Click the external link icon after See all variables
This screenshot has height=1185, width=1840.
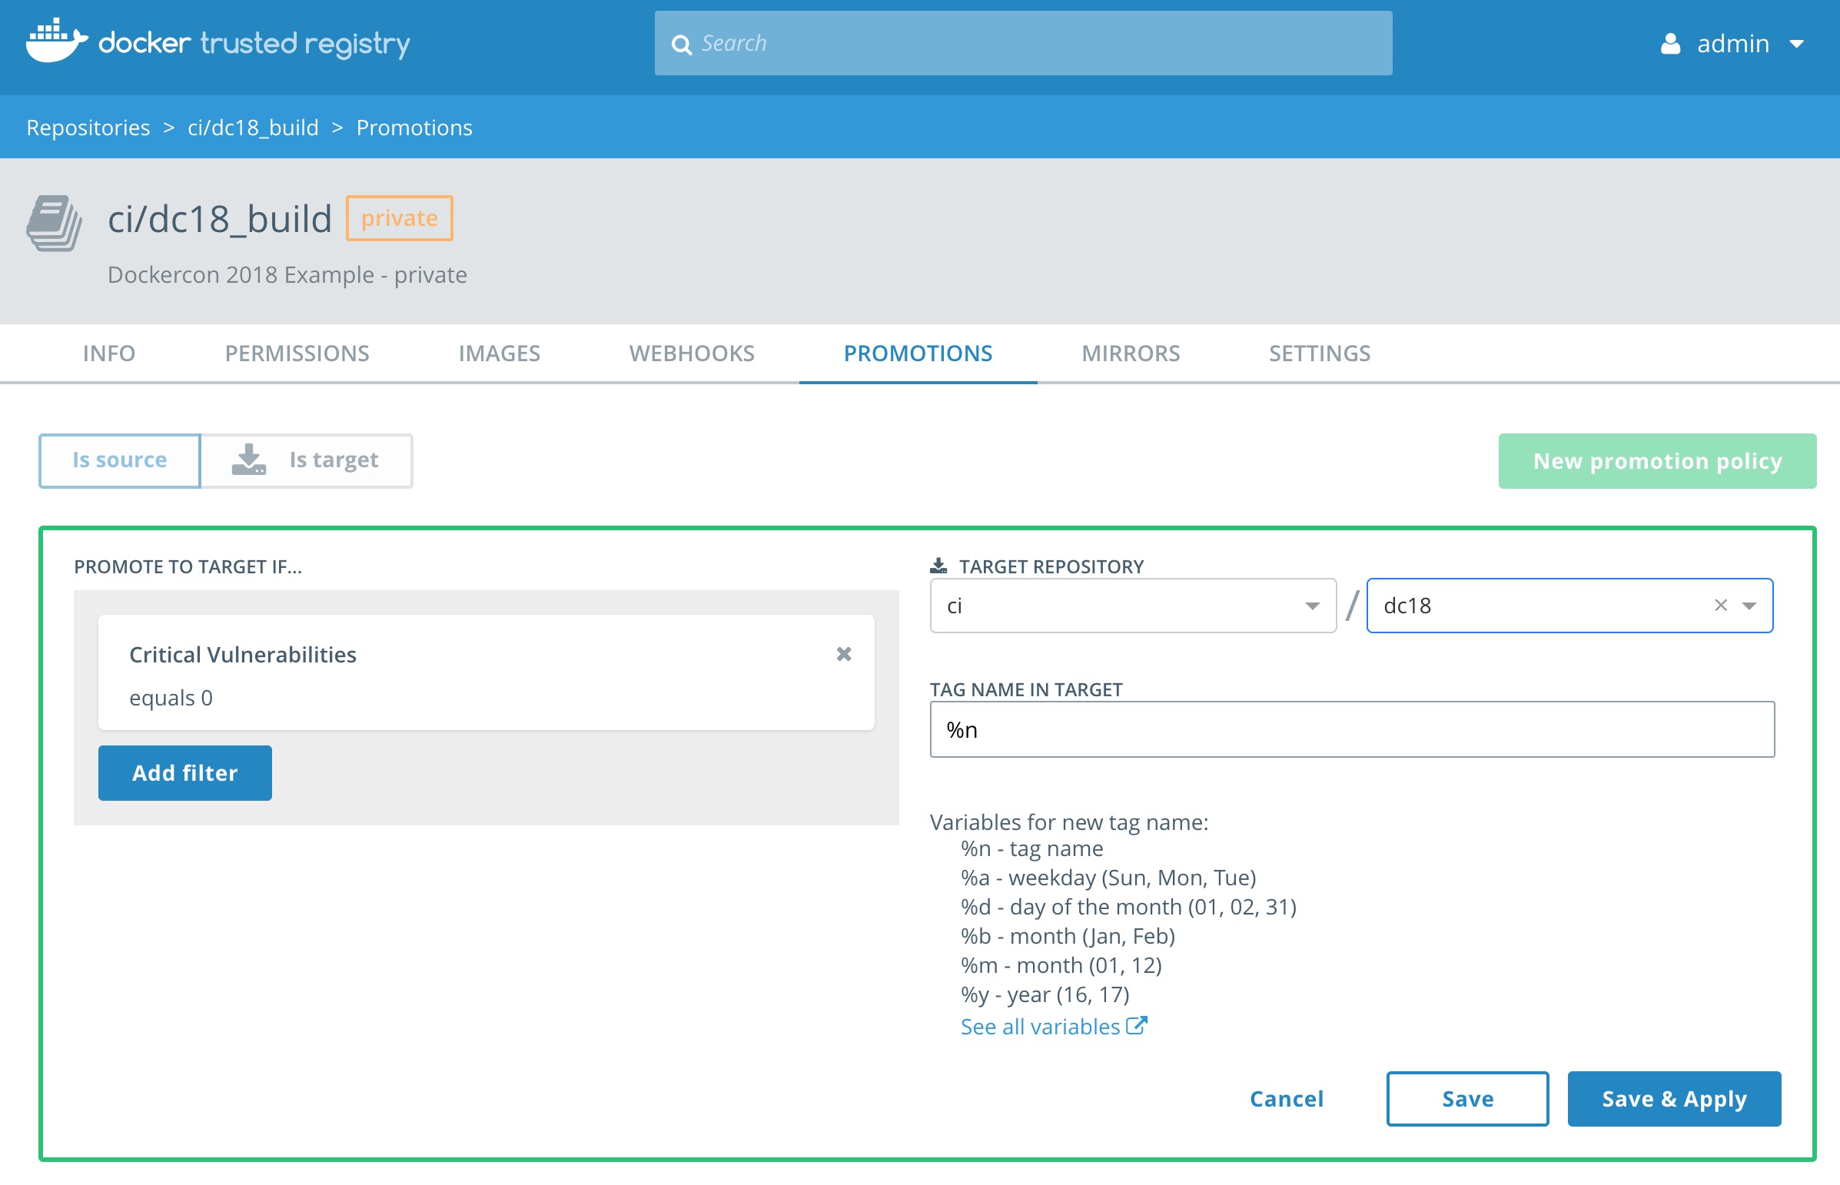tap(1136, 1026)
